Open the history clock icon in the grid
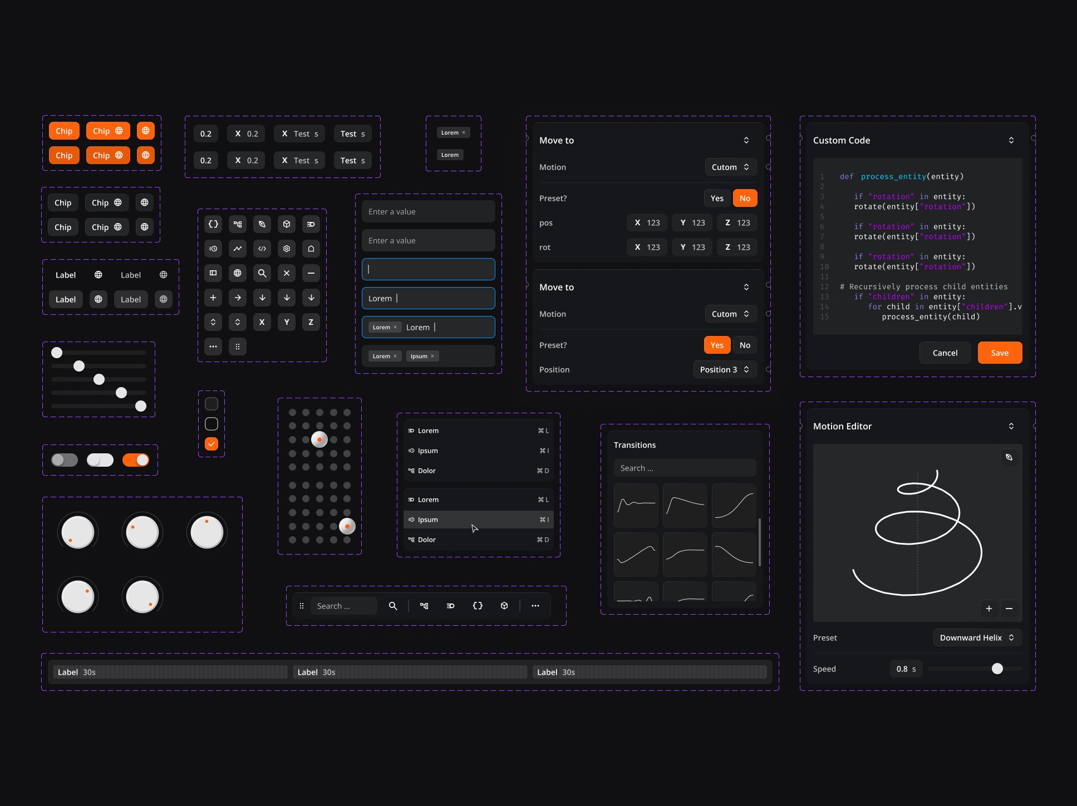The height and width of the screenshot is (806, 1077). pos(213,249)
